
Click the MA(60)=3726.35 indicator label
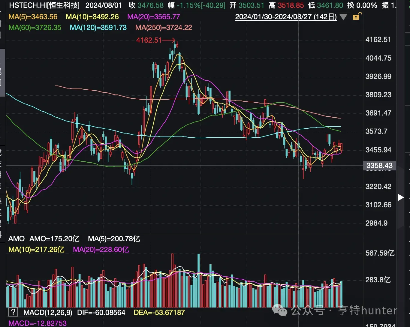[x=35, y=28]
